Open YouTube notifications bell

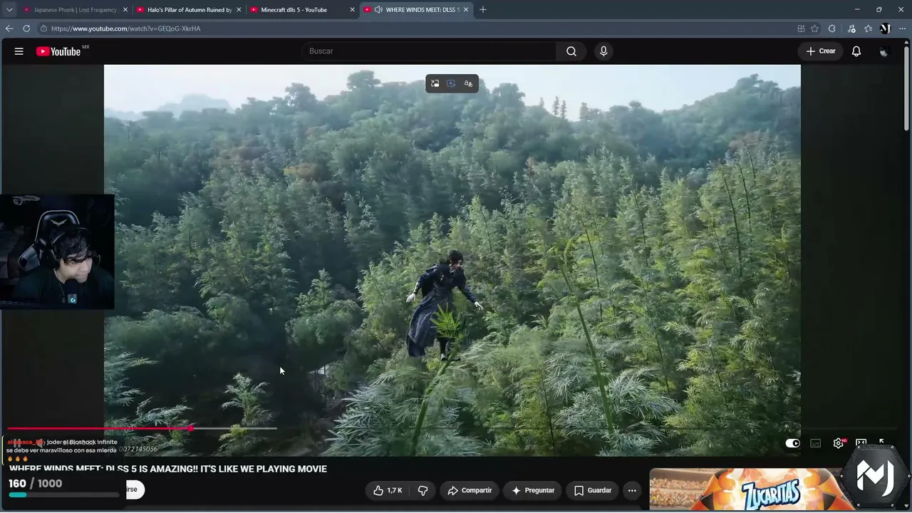point(856,51)
